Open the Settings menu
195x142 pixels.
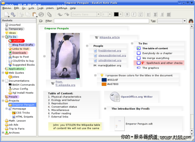coord(62,8)
